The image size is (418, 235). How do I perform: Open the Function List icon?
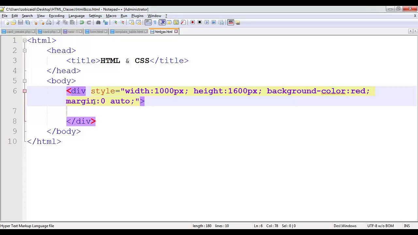pos(183,22)
